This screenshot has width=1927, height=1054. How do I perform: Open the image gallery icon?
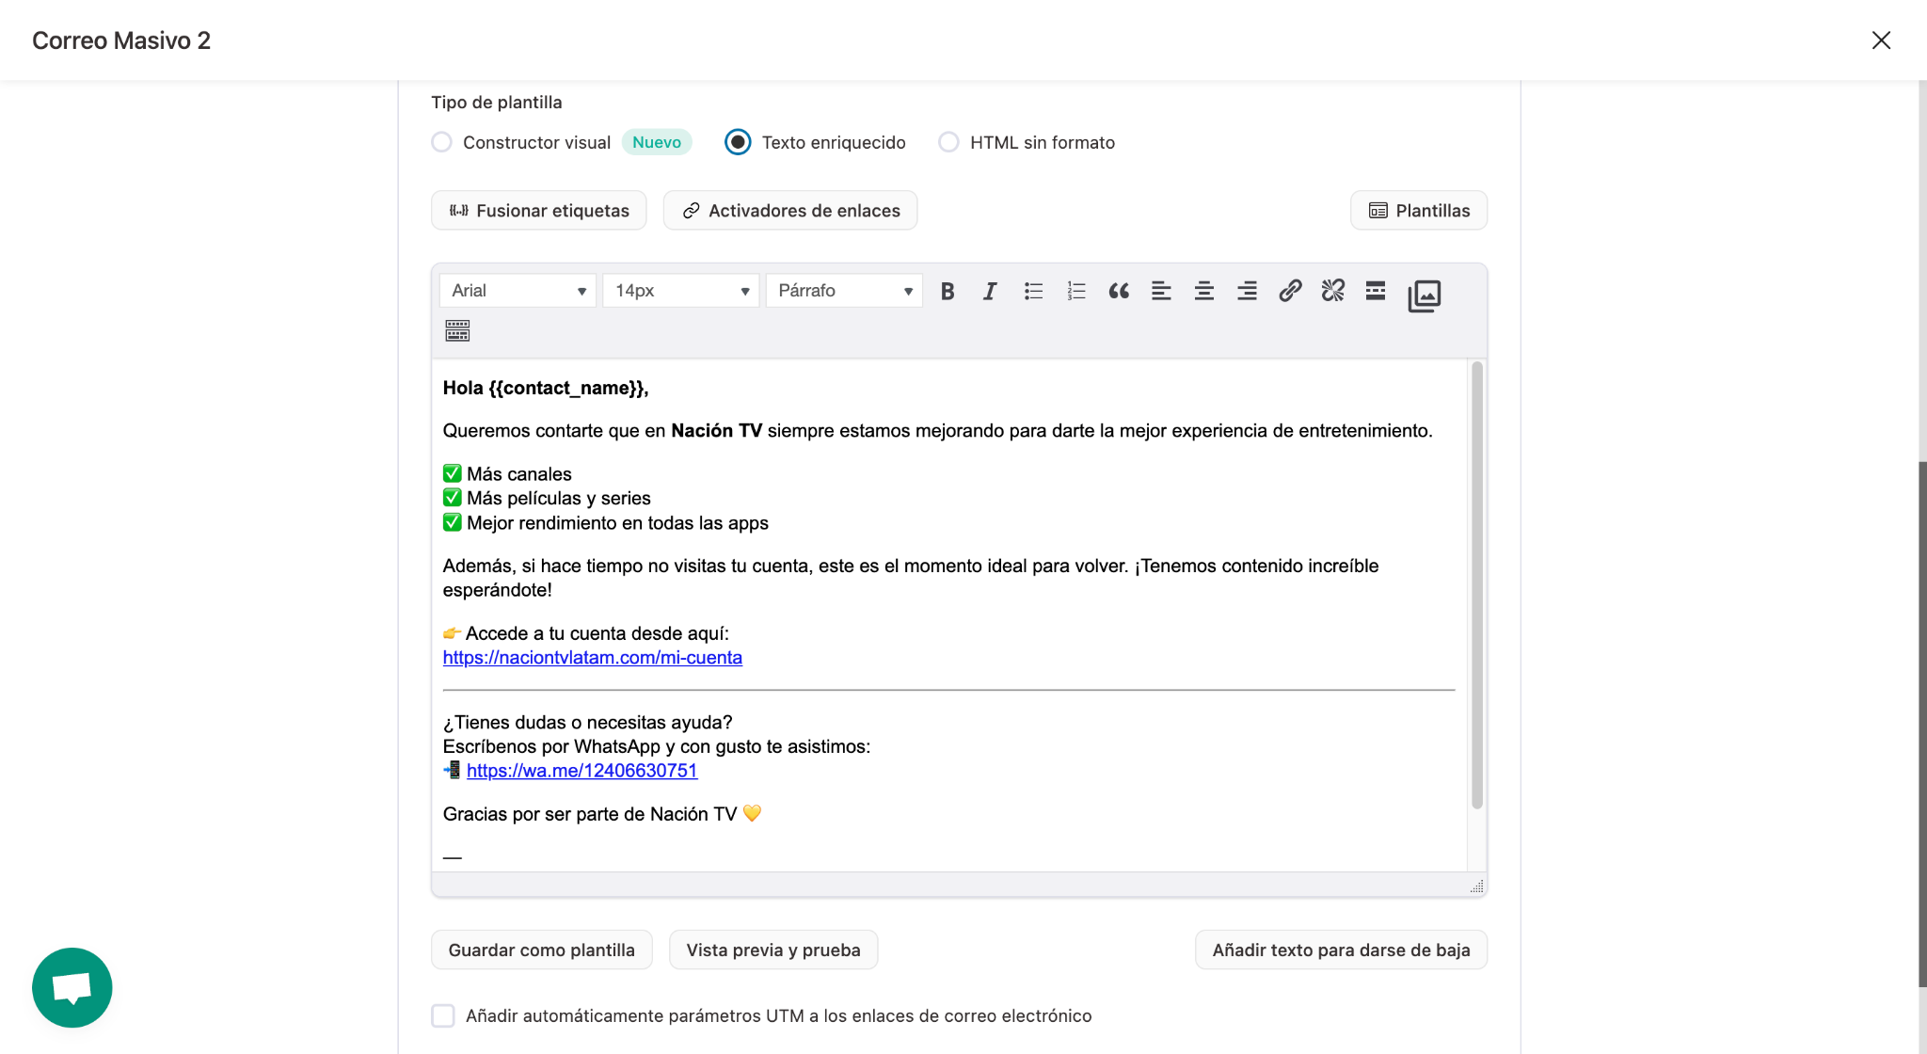(x=1424, y=295)
